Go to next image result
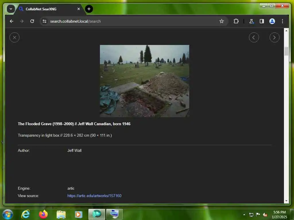 coord(274,38)
